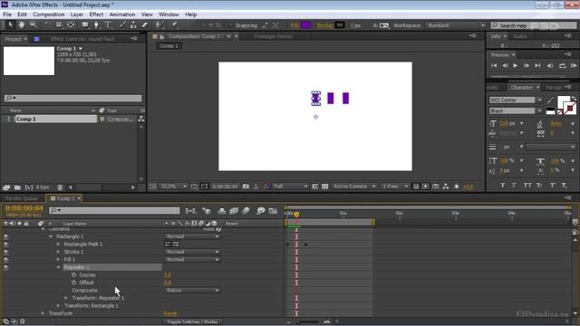
Task: Expand the Fill 1 property
Action: pyautogui.click(x=58, y=260)
